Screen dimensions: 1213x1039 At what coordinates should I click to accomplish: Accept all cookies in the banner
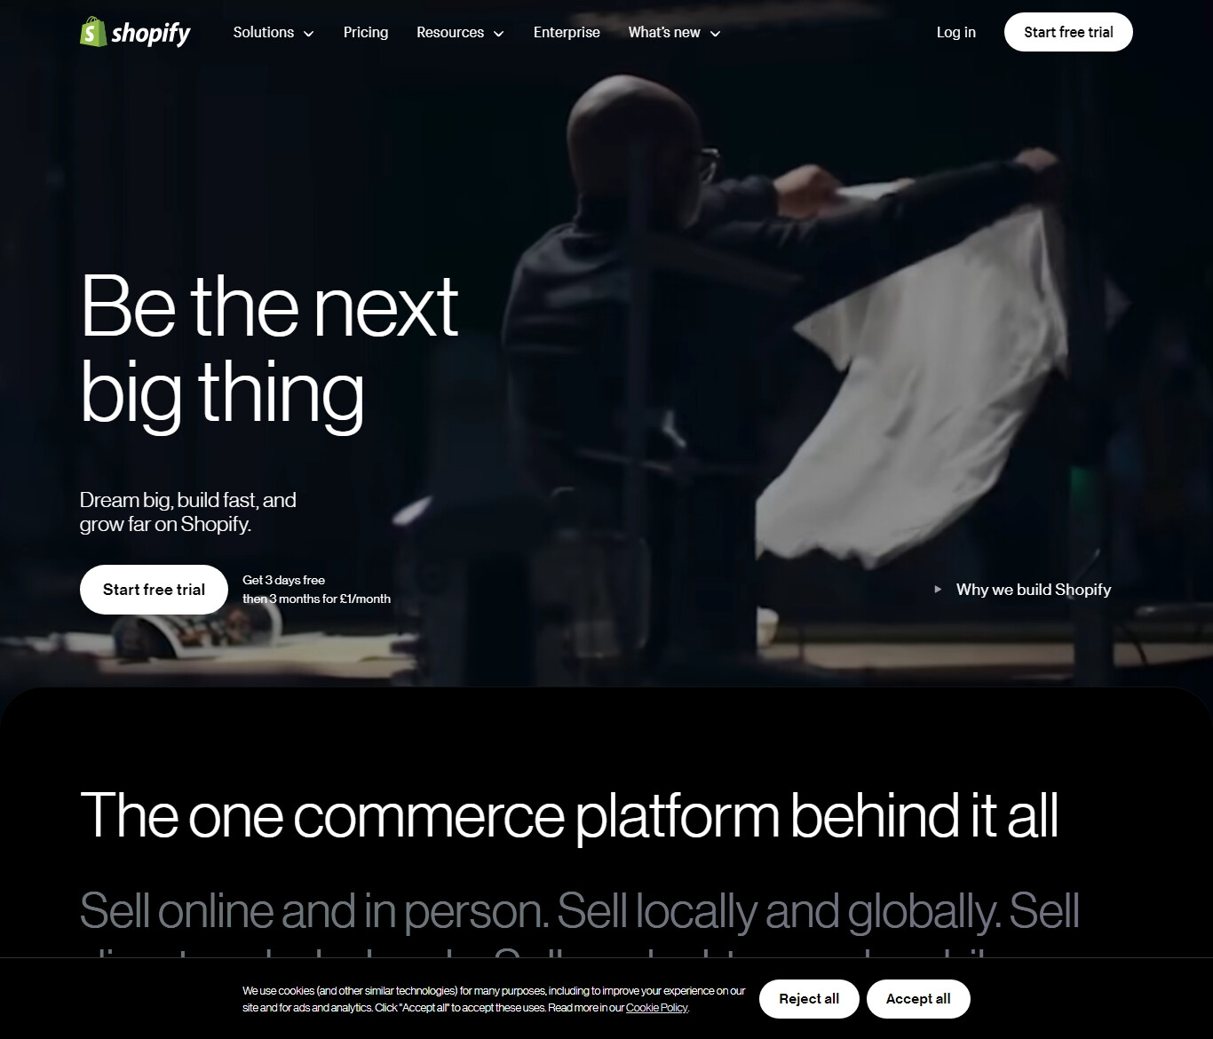(918, 999)
